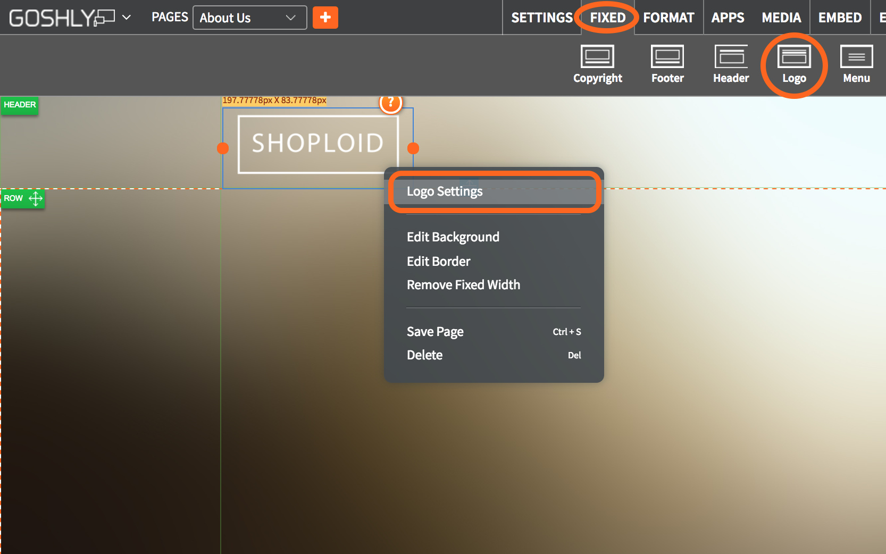Open the MEDIA tab
Image resolution: width=886 pixels, height=554 pixels.
click(781, 18)
